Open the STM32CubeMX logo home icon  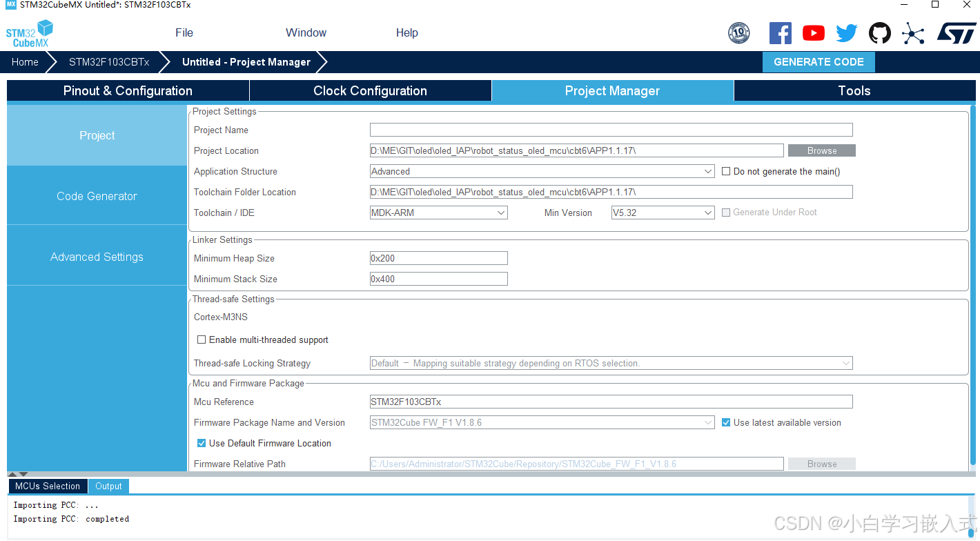pos(30,33)
